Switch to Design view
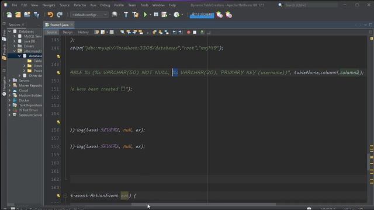The image size is (374, 210). pyautogui.click(x=68, y=33)
